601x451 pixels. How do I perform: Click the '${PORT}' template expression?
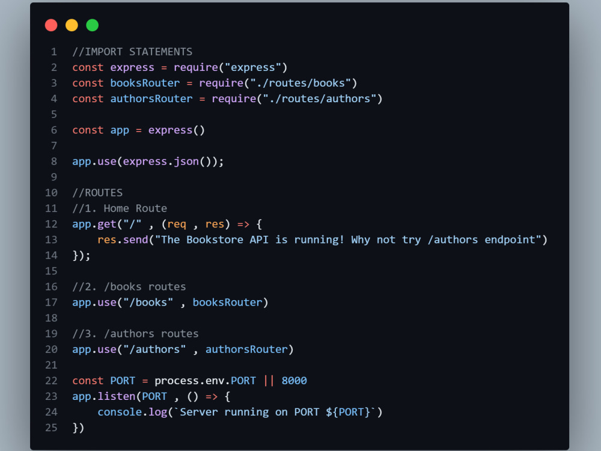[348, 413]
